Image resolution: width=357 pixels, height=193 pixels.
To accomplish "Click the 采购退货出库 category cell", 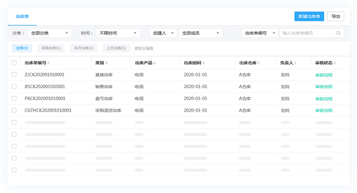I will click(x=108, y=110).
